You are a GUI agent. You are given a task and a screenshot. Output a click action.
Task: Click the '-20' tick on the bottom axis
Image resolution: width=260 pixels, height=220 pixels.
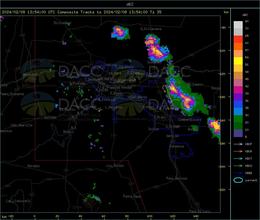pyautogui.click(x=11, y=216)
